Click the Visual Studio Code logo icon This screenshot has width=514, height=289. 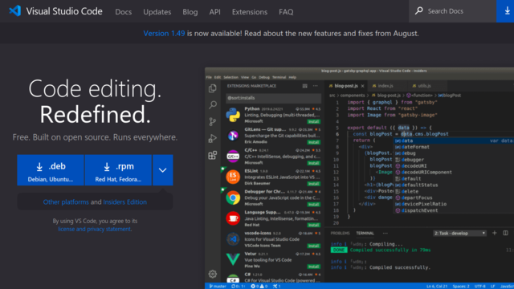pos(15,10)
